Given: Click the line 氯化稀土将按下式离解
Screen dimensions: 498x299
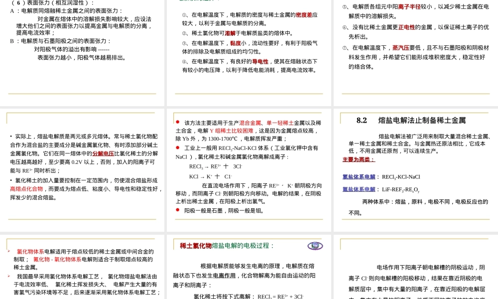Looking at the screenshot, I should pos(249,296).
